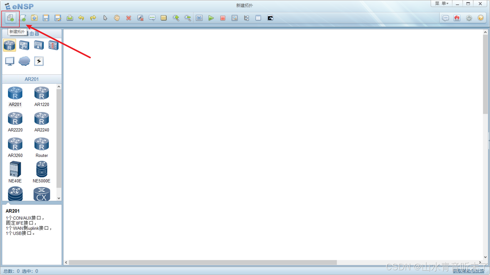The image size is (490, 275).
Task: Click the 获取帮助与反馈 link
Action: [x=468, y=271]
